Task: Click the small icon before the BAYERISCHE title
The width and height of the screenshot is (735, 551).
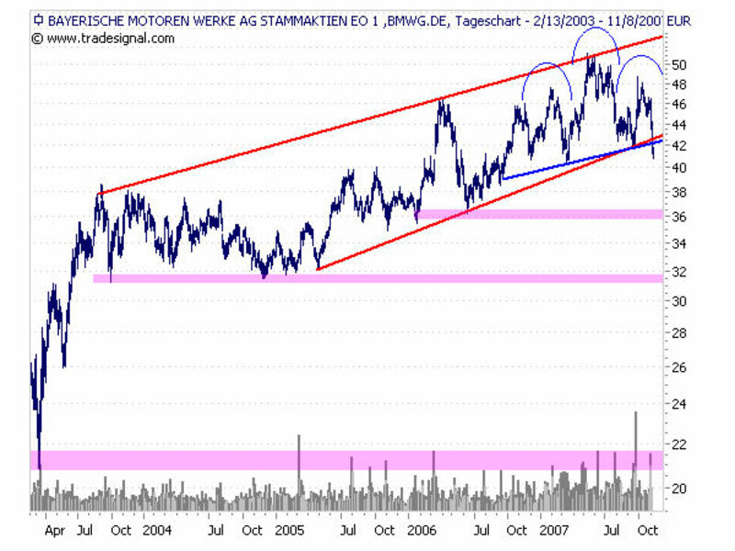Action: pyautogui.click(x=37, y=19)
